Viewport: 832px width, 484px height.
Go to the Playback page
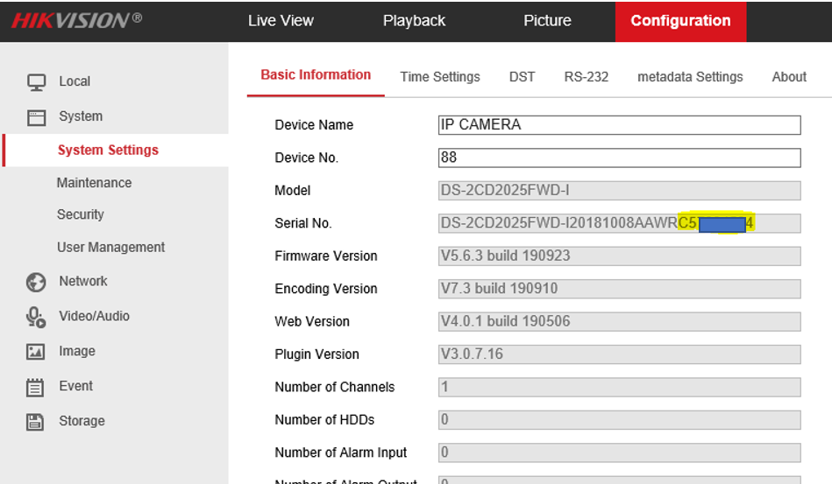click(x=414, y=21)
